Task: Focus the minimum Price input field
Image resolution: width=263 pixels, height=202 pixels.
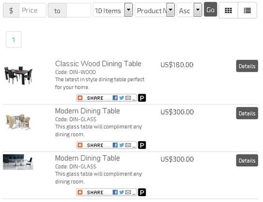Action: [33, 10]
